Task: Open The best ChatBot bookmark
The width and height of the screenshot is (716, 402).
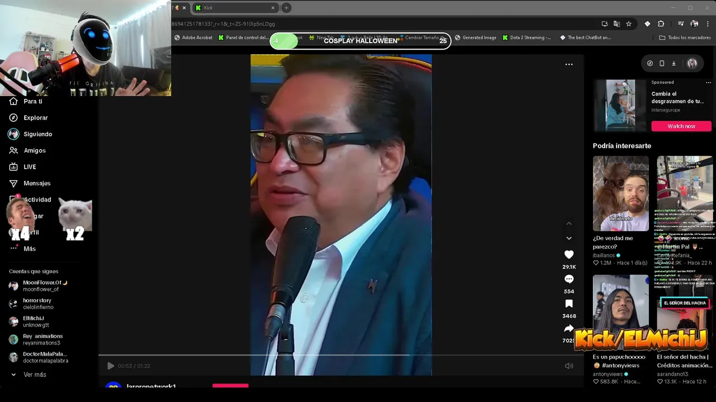Action: pyautogui.click(x=585, y=38)
